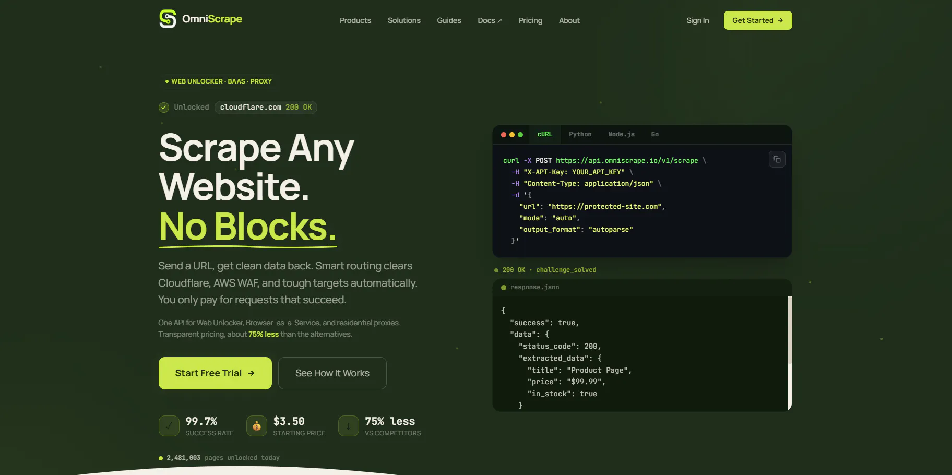This screenshot has width=952, height=475.
Task: Switch to the Go code tab
Action: (654, 134)
